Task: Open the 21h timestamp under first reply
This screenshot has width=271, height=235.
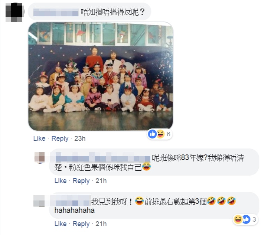Action: tap(101, 181)
